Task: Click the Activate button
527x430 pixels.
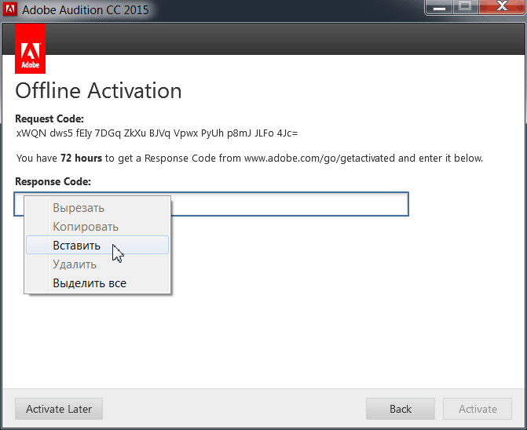Action: [478, 409]
